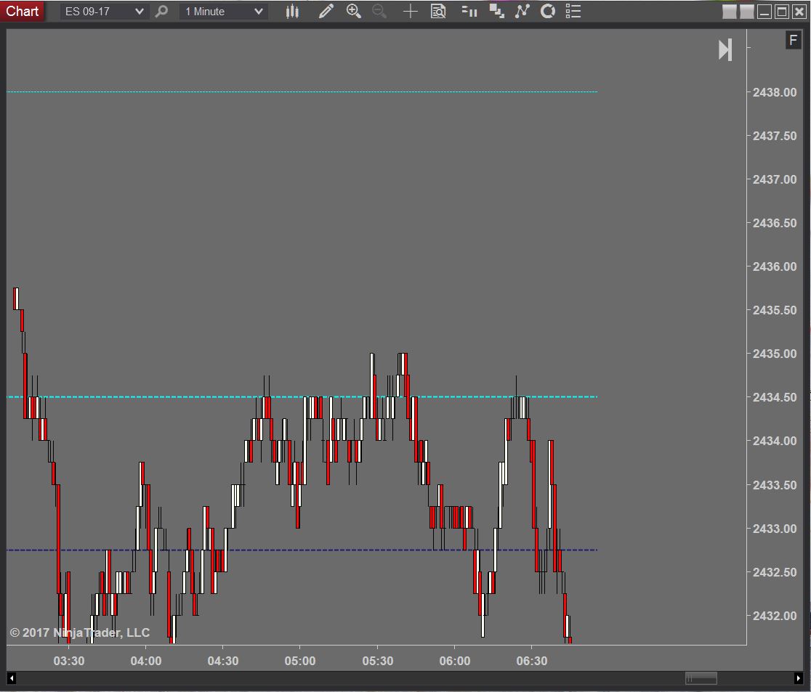811x692 pixels.
Task: Click the 04:30 time axis label
Action: coord(223,661)
